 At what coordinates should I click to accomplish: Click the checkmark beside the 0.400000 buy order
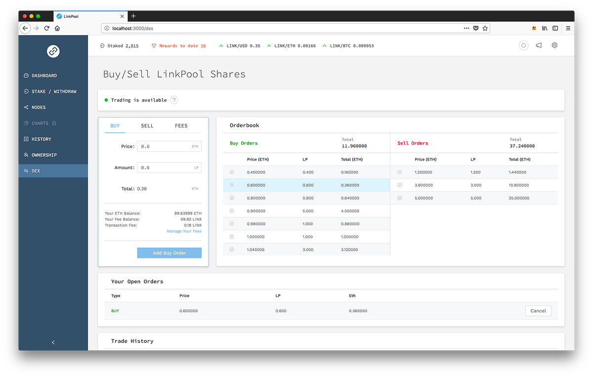point(231,172)
